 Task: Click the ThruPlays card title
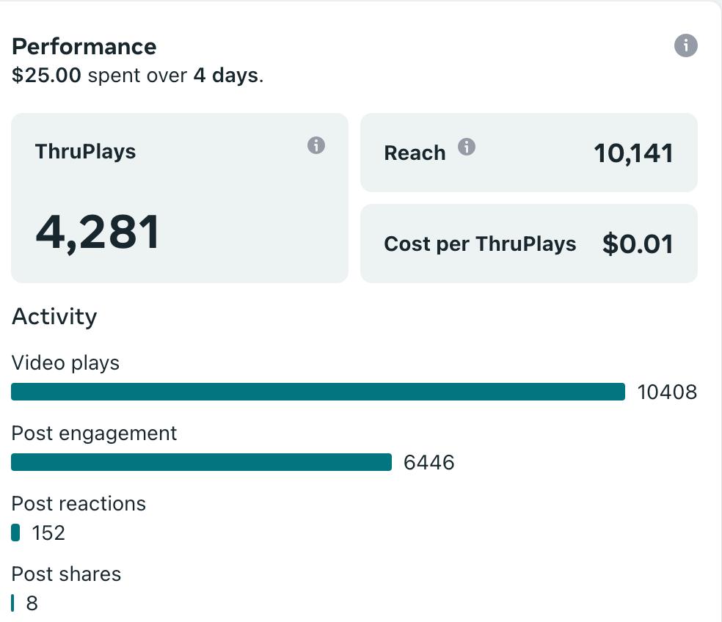pos(85,152)
